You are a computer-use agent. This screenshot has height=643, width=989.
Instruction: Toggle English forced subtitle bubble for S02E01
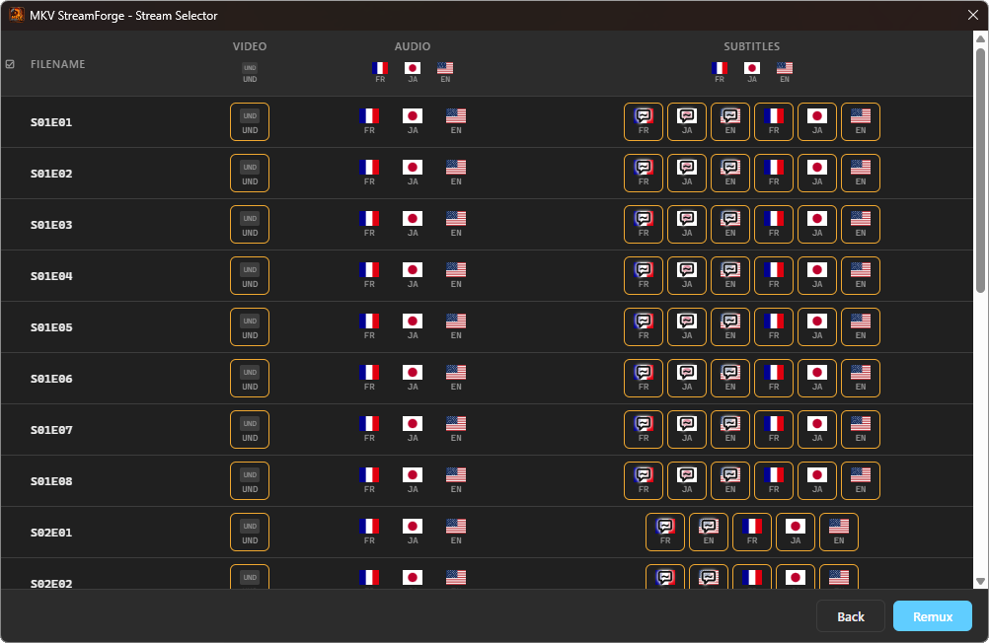click(709, 532)
